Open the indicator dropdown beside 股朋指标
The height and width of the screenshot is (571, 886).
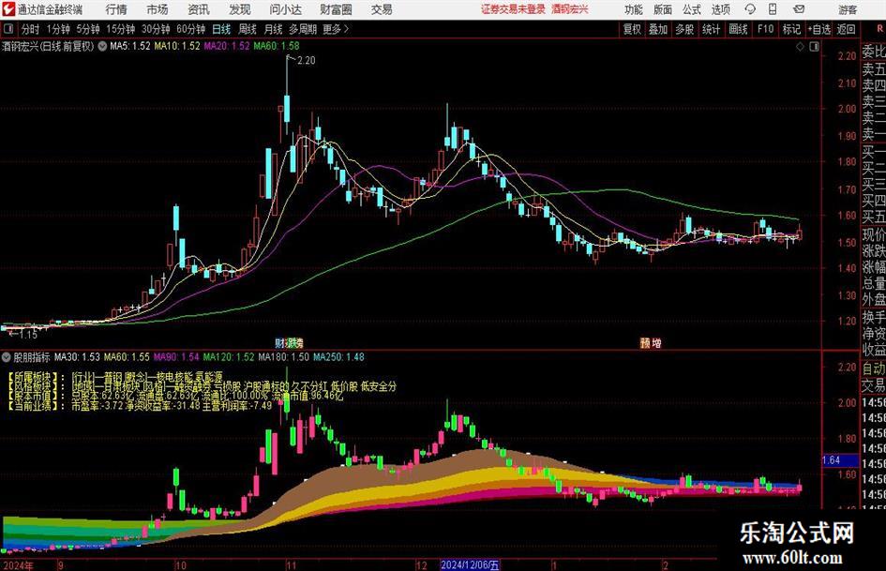[7, 356]
